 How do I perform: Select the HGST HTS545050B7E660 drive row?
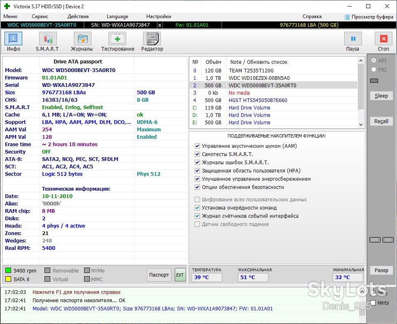coord(273,100)
